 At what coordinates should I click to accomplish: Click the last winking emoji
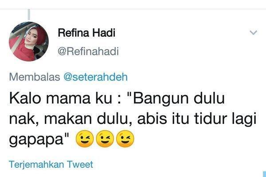(x=125, y=139)
